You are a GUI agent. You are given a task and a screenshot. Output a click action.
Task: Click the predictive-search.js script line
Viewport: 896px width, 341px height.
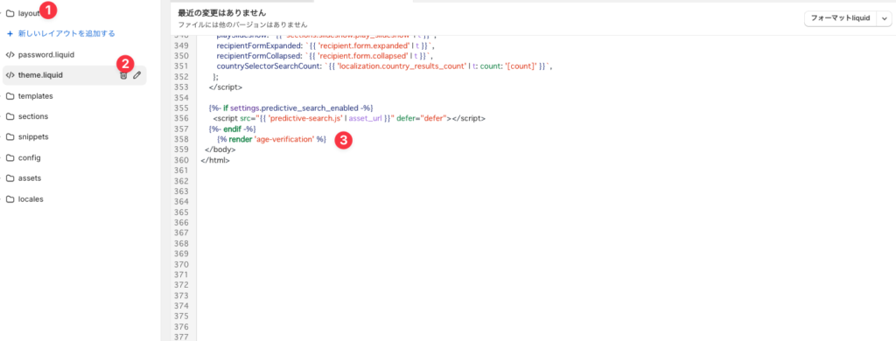(349, 118)
